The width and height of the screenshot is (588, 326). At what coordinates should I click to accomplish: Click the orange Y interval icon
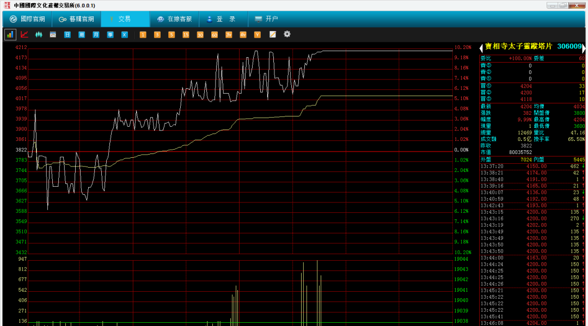click(257, 34)
